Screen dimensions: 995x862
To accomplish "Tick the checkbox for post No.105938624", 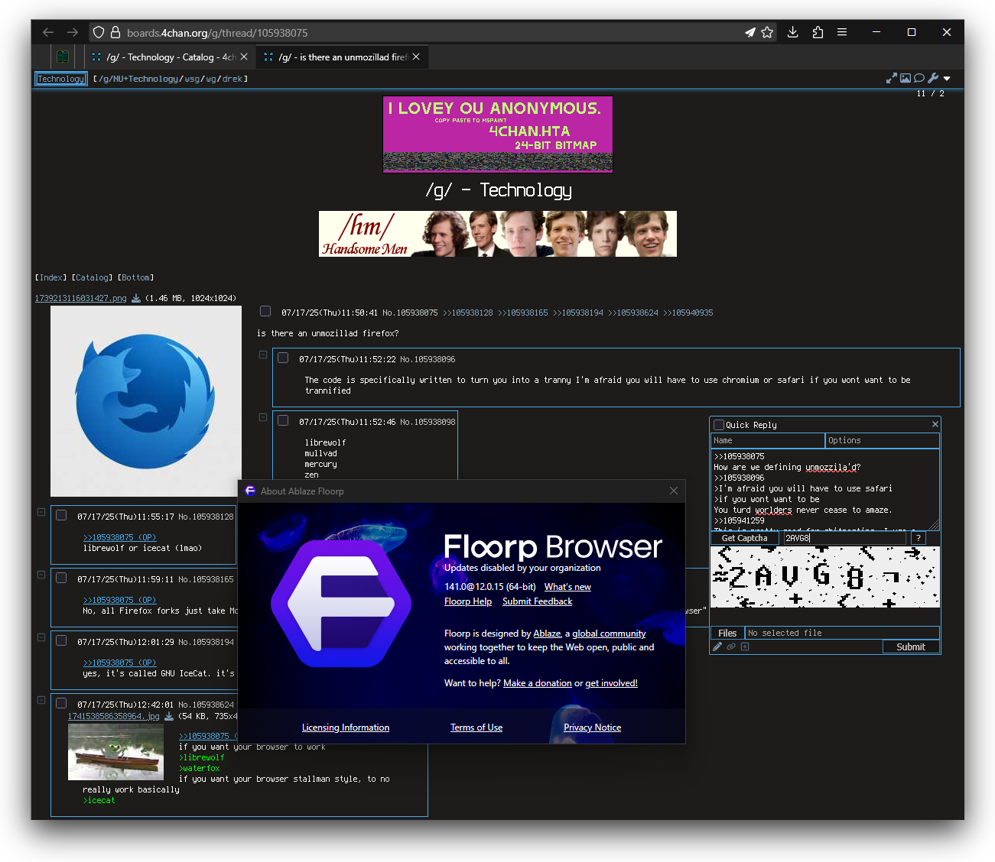I will click(x=61, y=703).
